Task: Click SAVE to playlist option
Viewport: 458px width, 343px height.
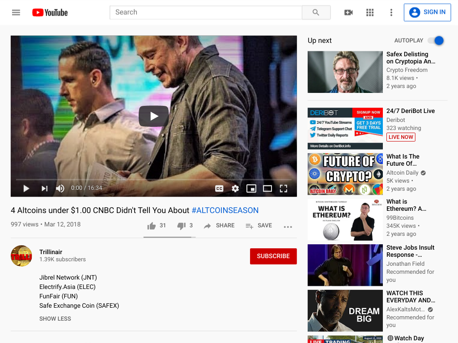Action: tap(259, 226)
